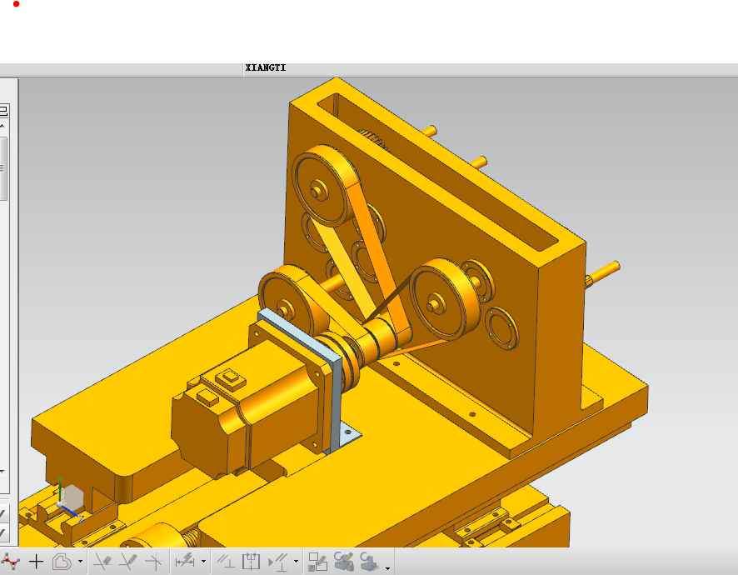This screenshot has width=738, height=575.
Task: Click the left panel scrollbar up arrow
Action: pos(2,126)
